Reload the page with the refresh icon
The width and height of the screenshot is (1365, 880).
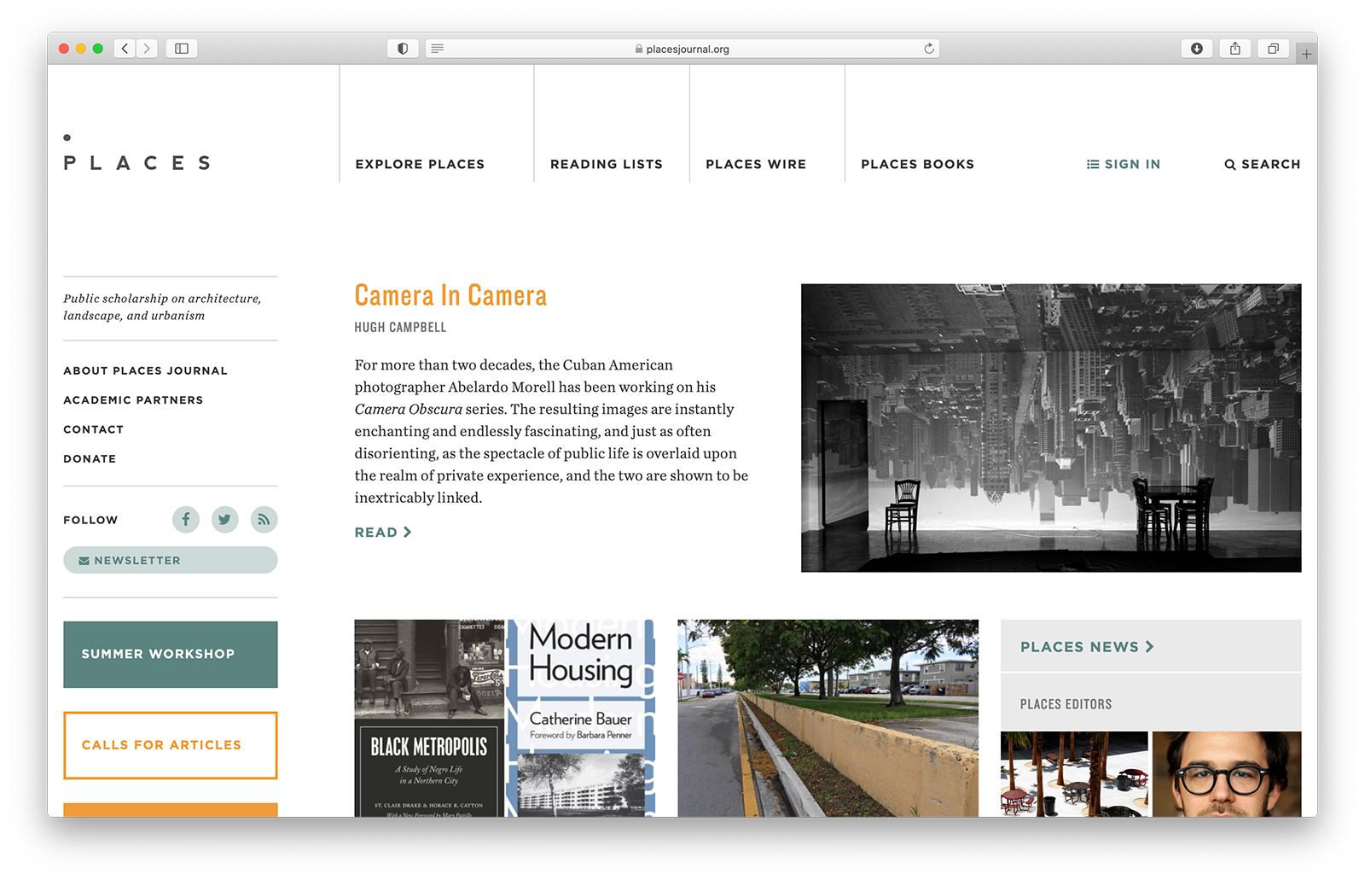(929, 49)
